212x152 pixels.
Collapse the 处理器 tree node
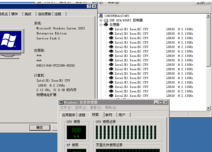101,25
